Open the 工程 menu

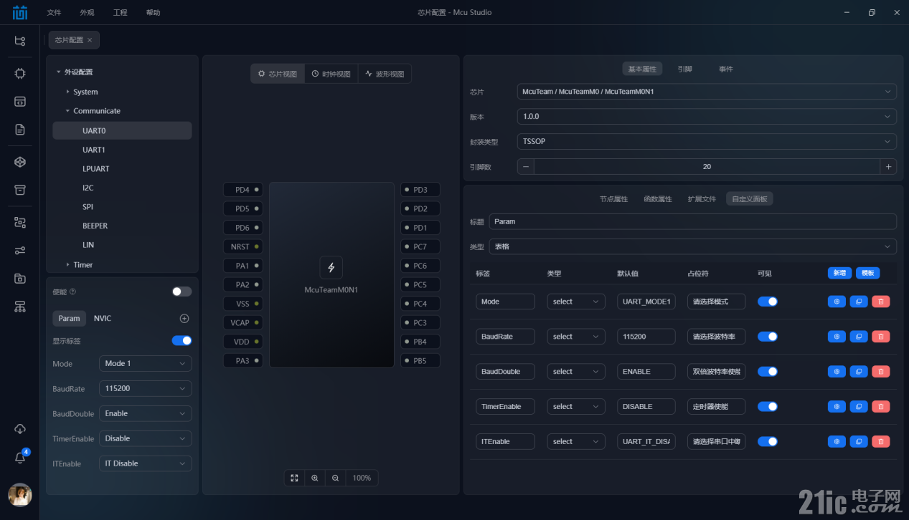tap(120, 13)
